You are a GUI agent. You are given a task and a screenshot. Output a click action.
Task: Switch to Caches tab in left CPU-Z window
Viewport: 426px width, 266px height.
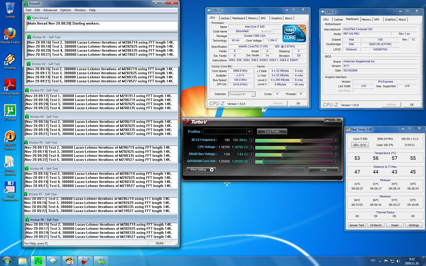coord(225,18)
